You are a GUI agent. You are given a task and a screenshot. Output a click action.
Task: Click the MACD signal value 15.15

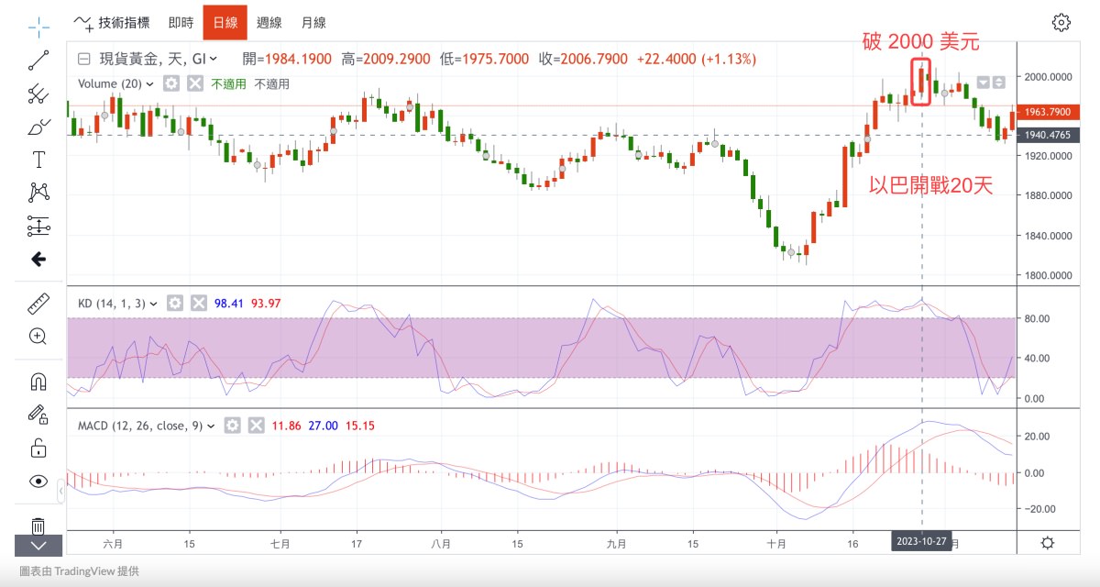pyautogui.click(x=359, y=426)
